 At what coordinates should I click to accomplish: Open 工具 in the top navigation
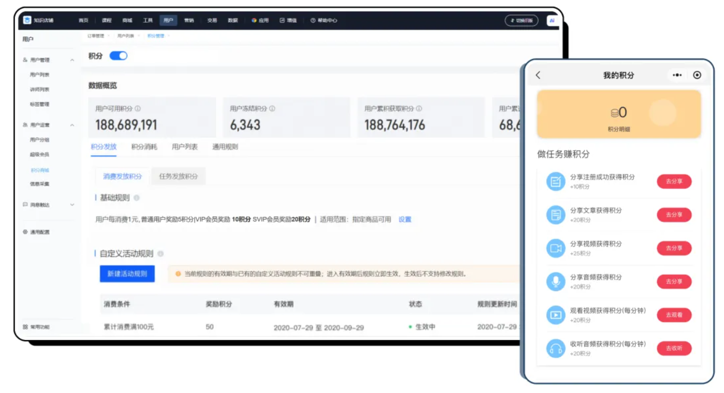pyautogui.click(x=148, y=21)
